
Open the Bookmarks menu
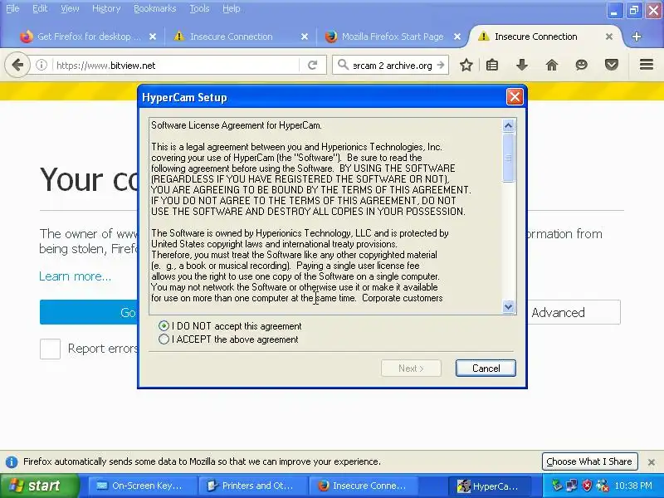point(154,8)
